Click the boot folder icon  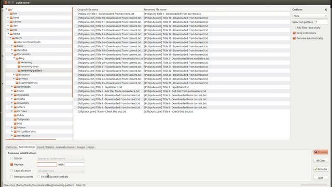point(11,18)
